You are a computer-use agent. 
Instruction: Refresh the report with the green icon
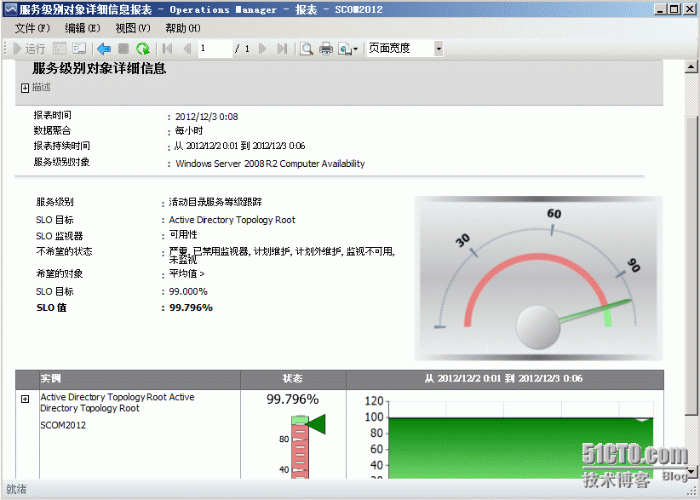(x=143, y=49)
